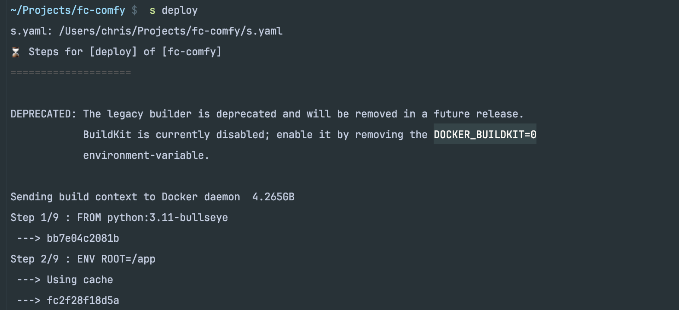This screenshot has width=679, height=310.
Task: Click the 4.265GB build context size
Action: (273, 197)
